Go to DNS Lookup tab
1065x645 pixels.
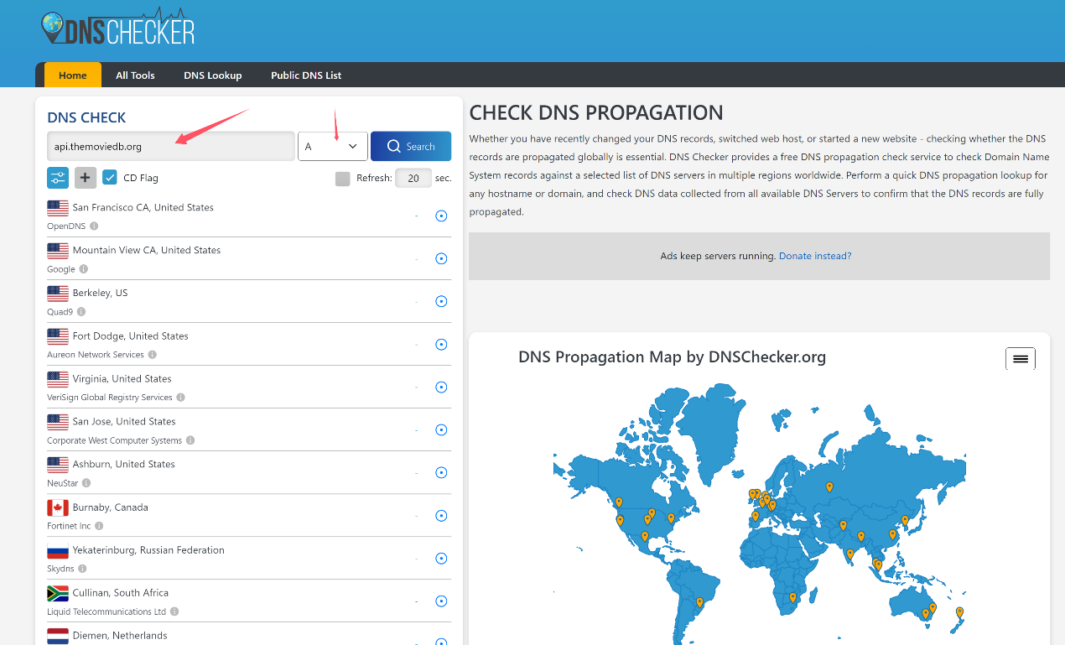pyautogui.click(x=213, y=75)
